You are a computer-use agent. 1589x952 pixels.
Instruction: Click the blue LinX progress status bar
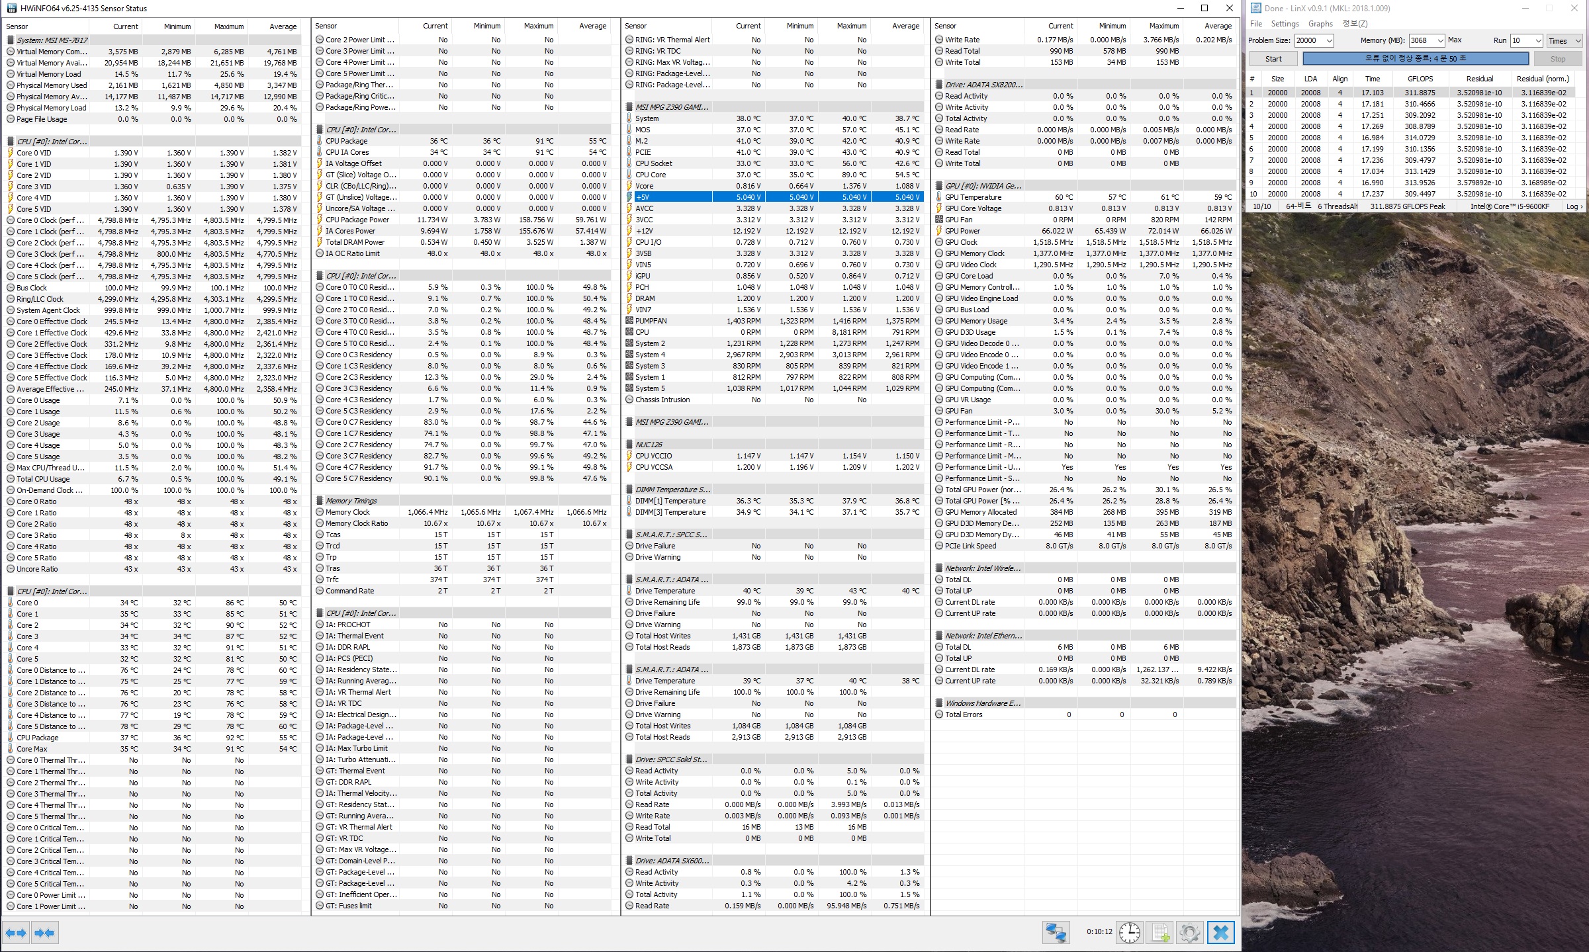tap(1415, 59)
